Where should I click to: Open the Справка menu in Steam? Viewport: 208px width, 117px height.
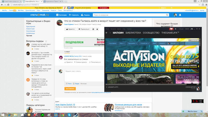click(129, 29)
